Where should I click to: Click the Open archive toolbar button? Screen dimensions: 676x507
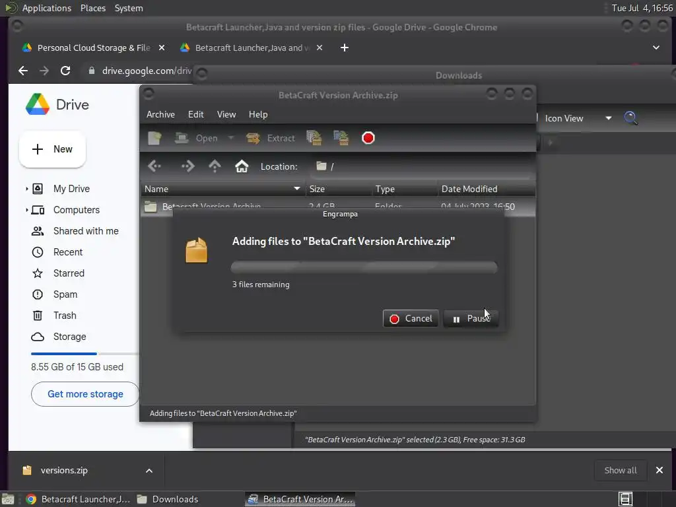coord(196,138)
